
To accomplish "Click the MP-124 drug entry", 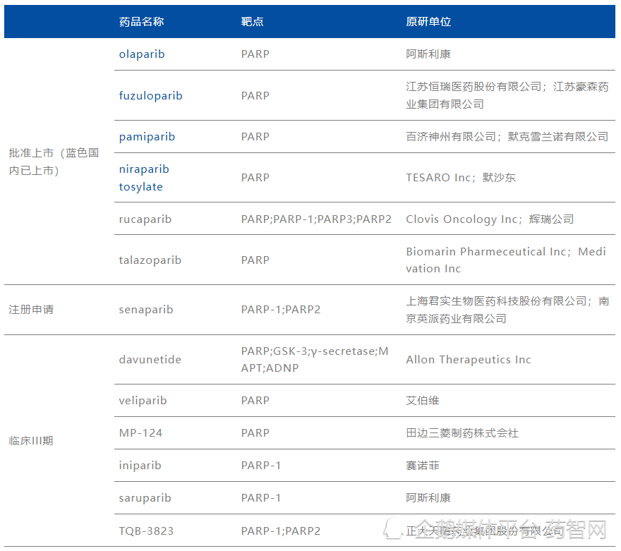I will [x=140, y=433].
